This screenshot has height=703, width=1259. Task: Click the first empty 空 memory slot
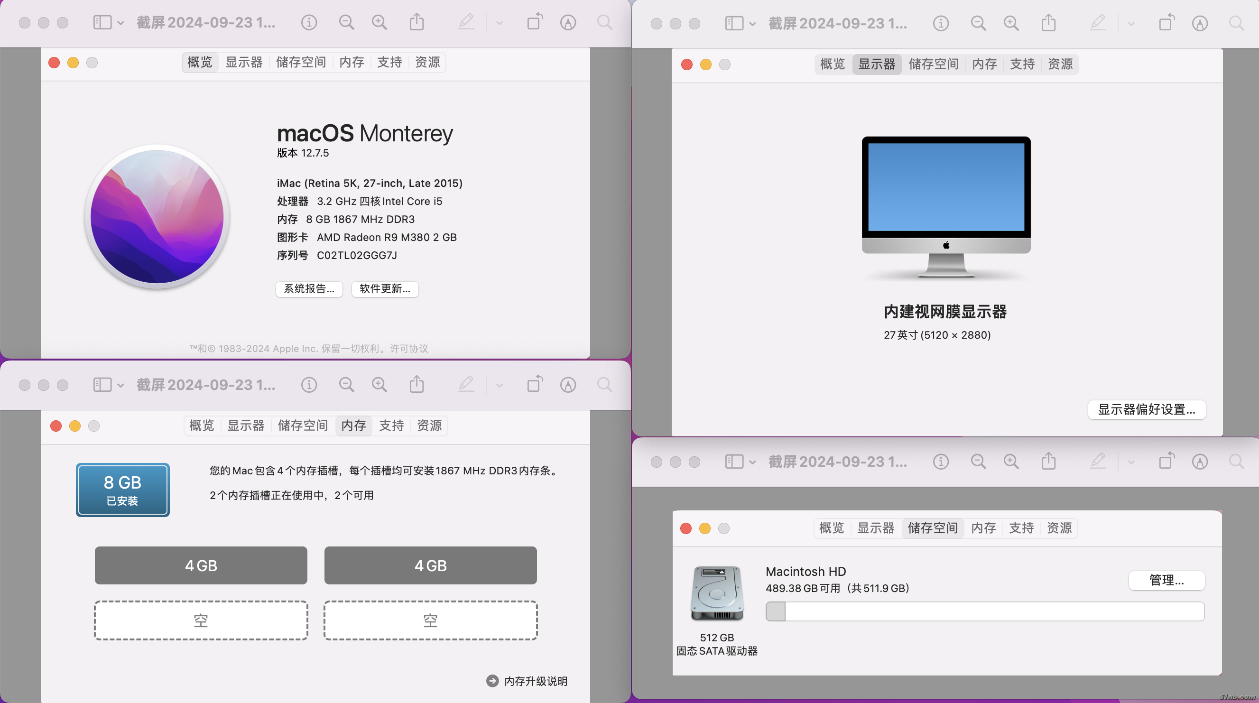point(201,620)
